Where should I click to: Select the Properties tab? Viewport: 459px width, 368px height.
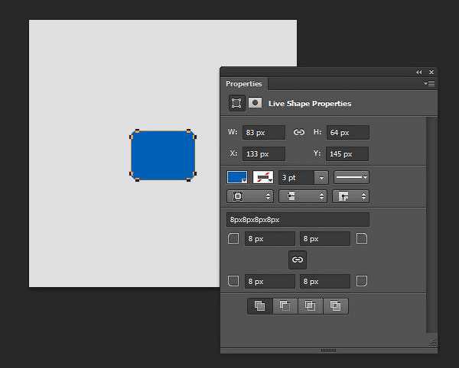pyautogui.click(x=243, y=84)
